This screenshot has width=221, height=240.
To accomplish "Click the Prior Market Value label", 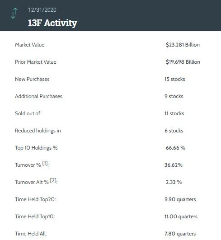I will coord(36,62).
